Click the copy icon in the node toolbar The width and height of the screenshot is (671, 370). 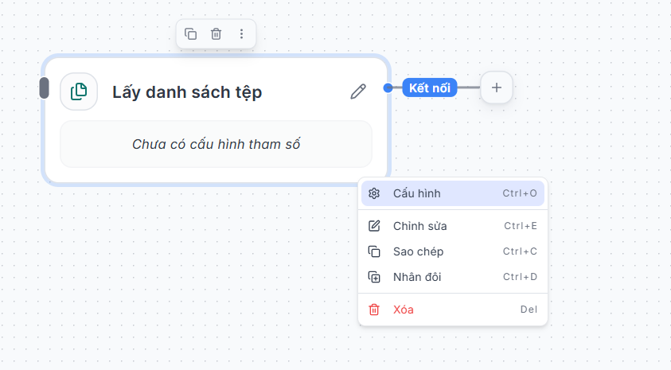(190, 33)
